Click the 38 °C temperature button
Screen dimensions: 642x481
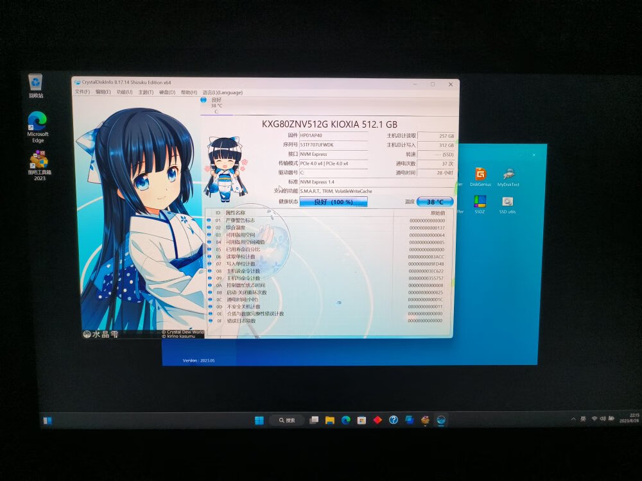pyautogui.click(x=435, y=201)
